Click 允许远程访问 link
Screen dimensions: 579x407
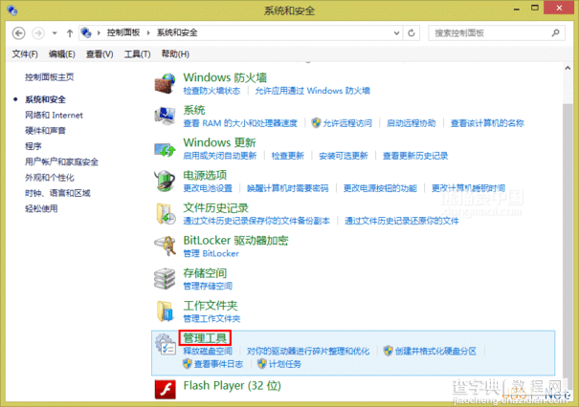pyautogui.click(x=347, y=123)
